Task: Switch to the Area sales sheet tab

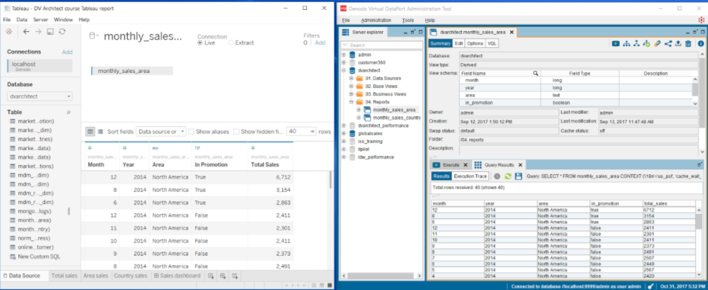Action: (x=96, y=275)
